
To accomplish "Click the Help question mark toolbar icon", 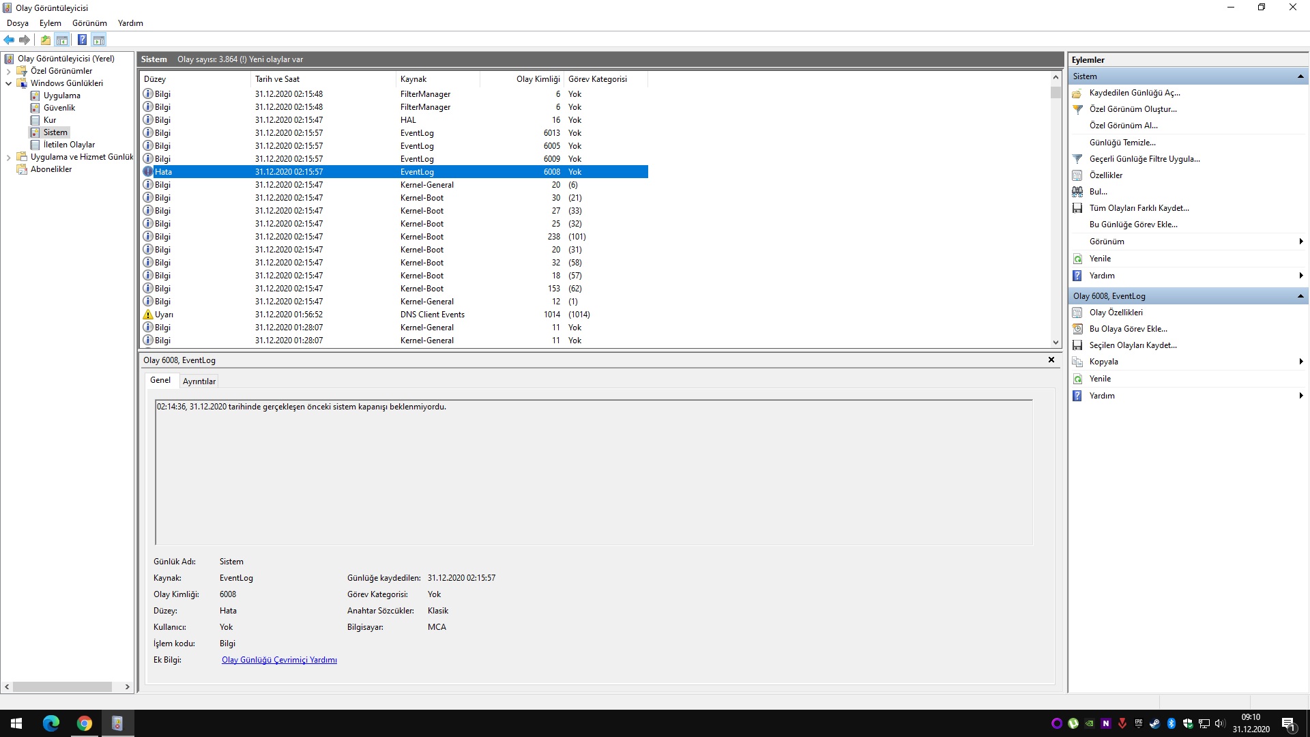I will (82, 40).
